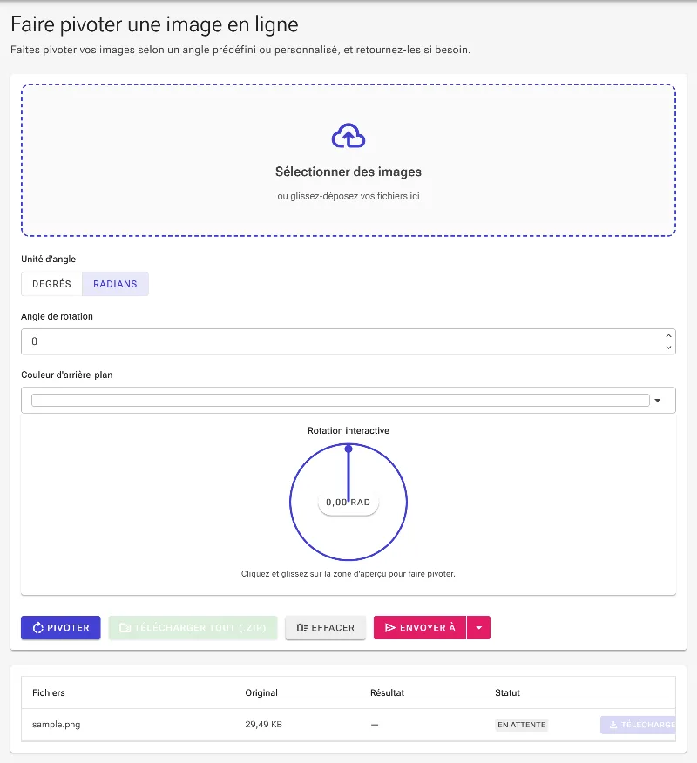The image size is (697, 763).
Task: Click the EFFACER button
Action: tap(325, 628)
